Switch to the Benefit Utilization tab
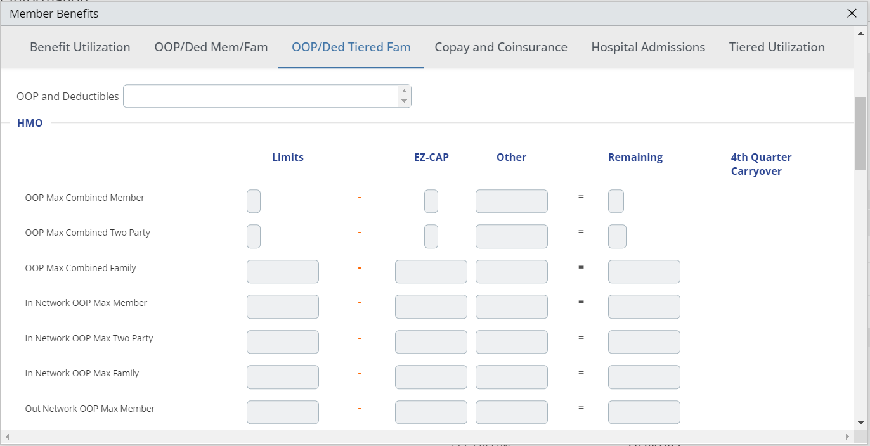 coord(80,48)
